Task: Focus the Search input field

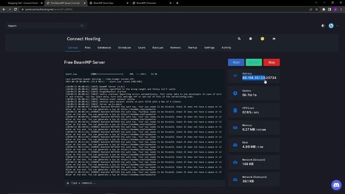Action: click(x=45, y=26)
